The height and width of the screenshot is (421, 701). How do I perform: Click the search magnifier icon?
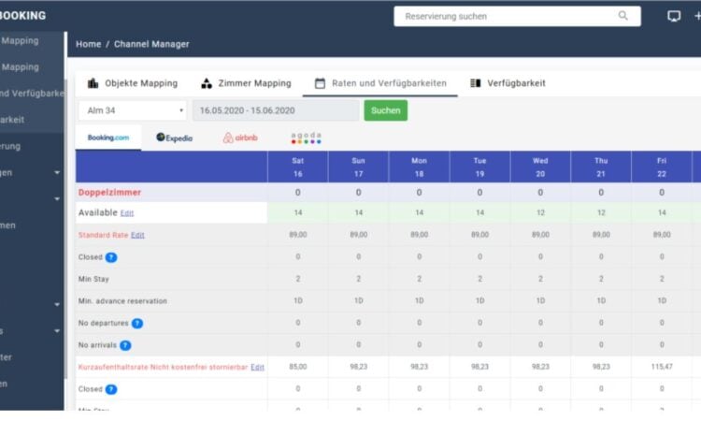click(623, 16)
